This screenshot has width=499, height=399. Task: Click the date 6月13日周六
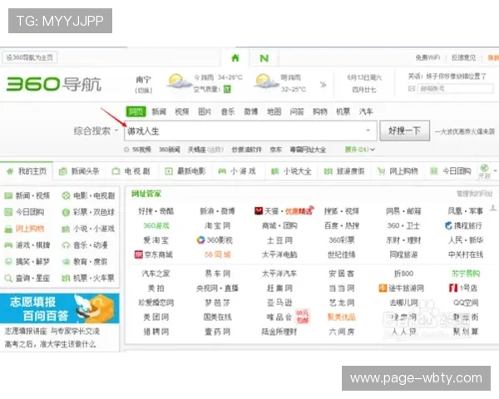pyautogui.click(x=364, y=77)
